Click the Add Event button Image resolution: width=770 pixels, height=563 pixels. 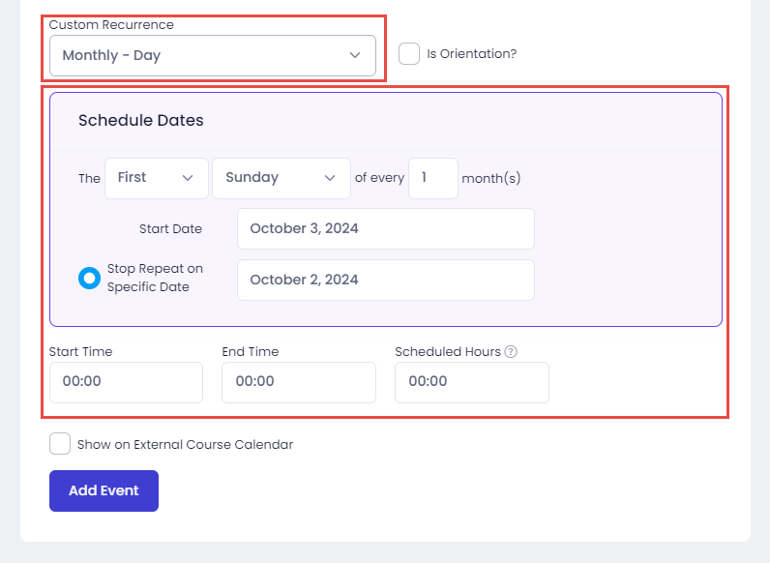(x=104, y=490)
